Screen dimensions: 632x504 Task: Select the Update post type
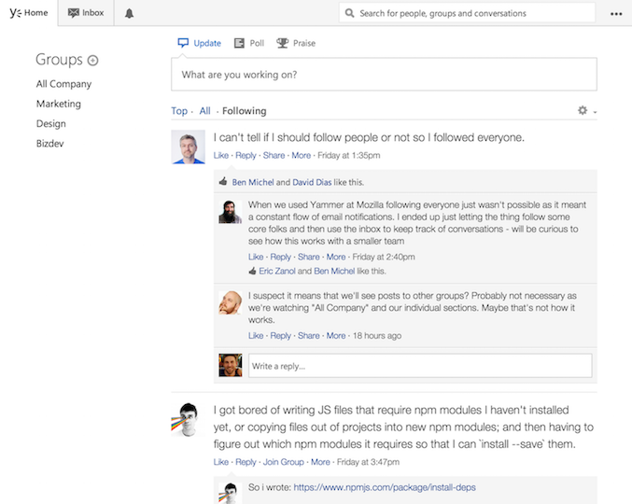(x=200, y=43)
